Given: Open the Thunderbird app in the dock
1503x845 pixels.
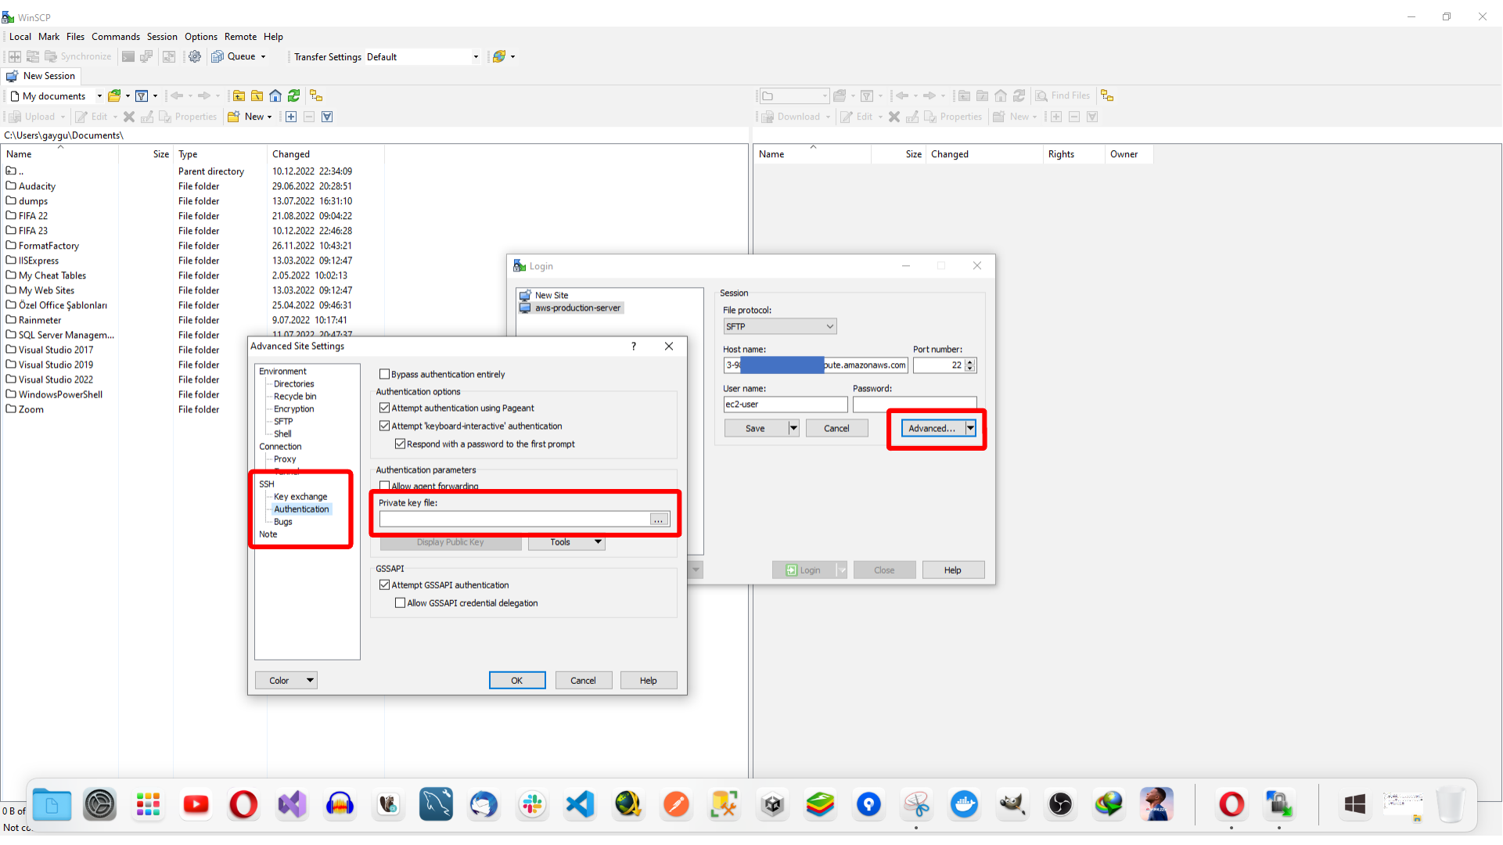Looking at the screenshot, I should pos(484,804).
